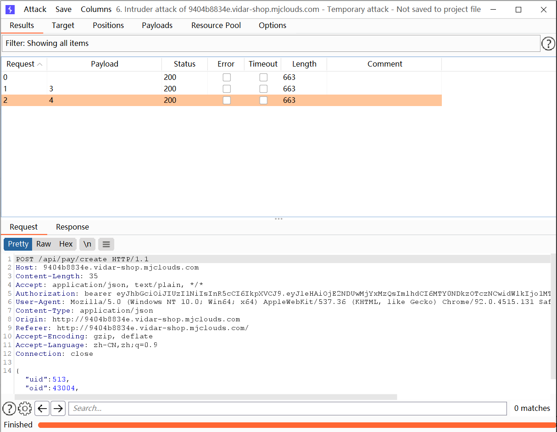
Task: Go to previous search match arrow
Action: (x=42, y=408)
